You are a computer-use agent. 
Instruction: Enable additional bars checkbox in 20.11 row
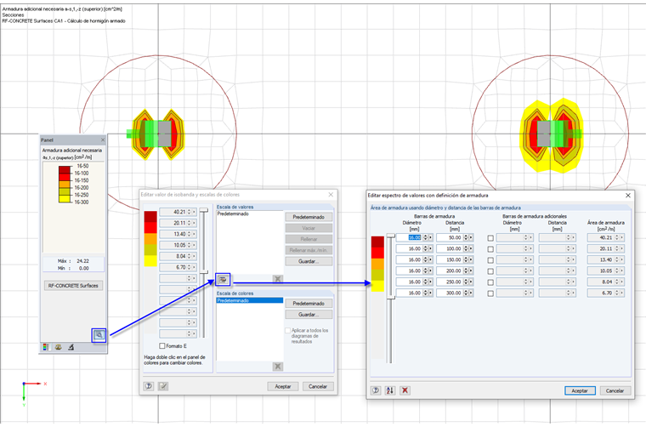[490, 249]
